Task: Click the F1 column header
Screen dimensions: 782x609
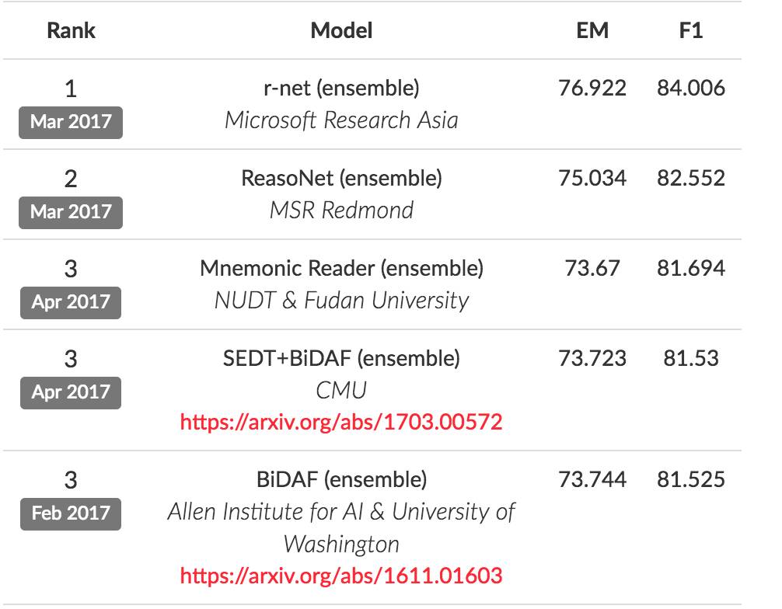Action: pyautogui.click(x=690, y=30)
